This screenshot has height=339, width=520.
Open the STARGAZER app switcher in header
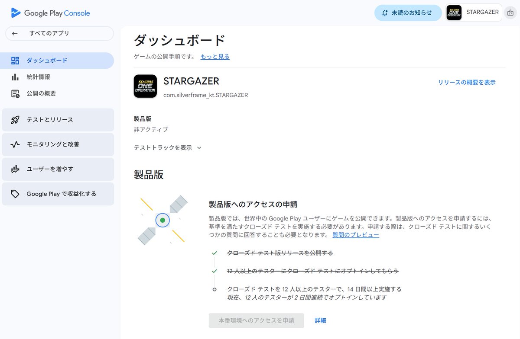pos(474,13)
